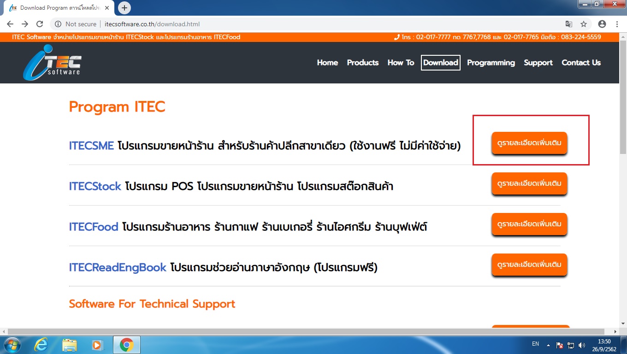Screen dimensions: 627x354
Task: Open Windows Explorer from the taskbar
Action: click(70, 345)
